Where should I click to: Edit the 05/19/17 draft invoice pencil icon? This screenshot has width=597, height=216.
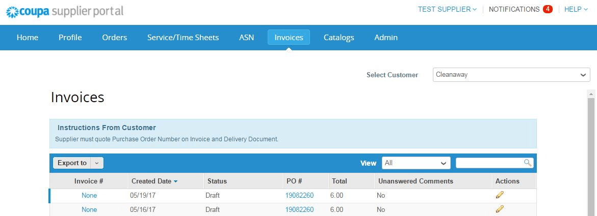pyautogui.click(x=500, y=195)
